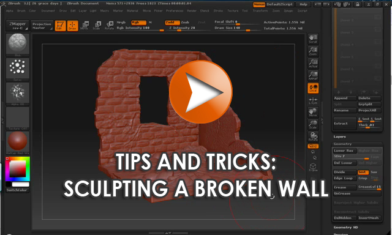Screen dimensions: 392x235
Task: Collapse the Geometry subpalette
Action: 342,144
